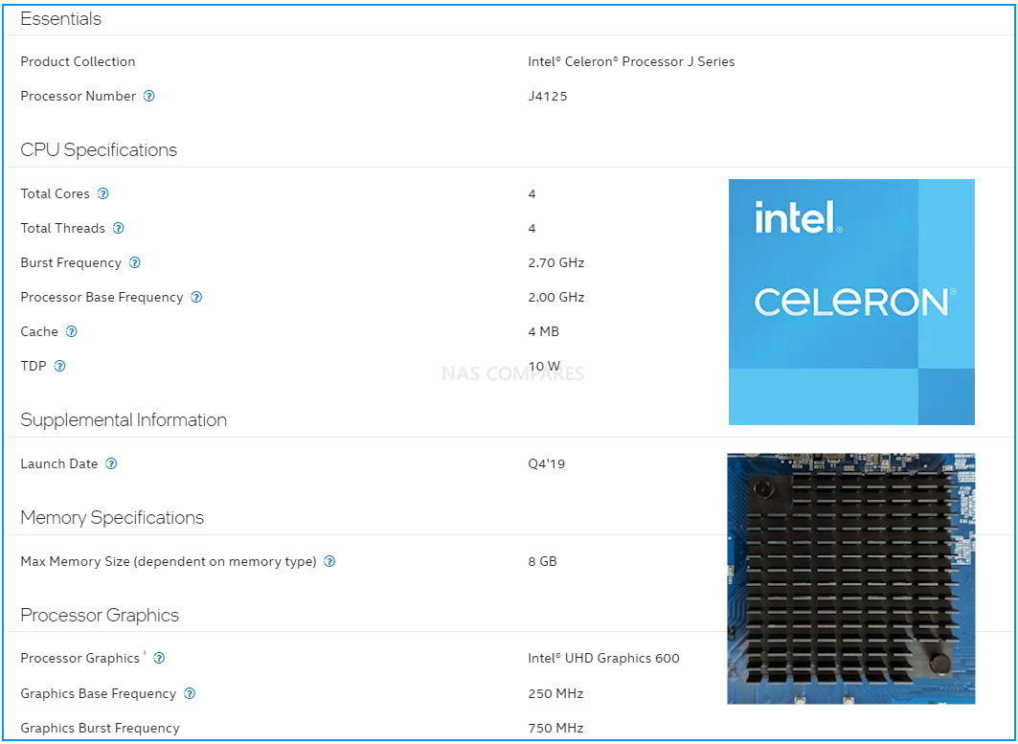Screen dimensions: 1018x744
Task: Select the Essentials section heading
Action: coord(61,19)
